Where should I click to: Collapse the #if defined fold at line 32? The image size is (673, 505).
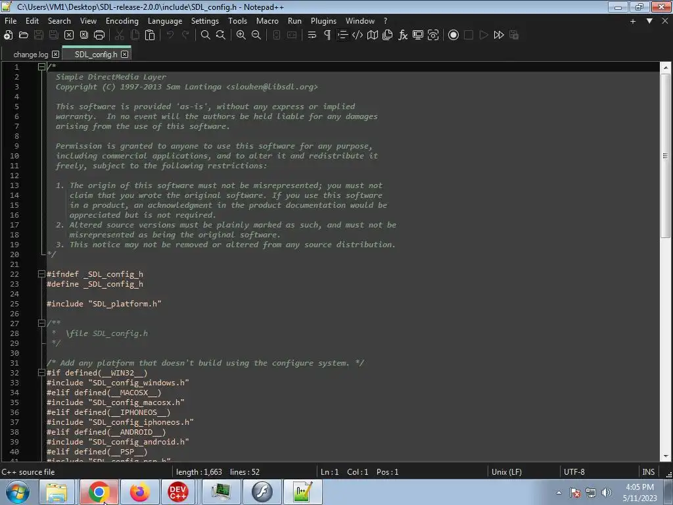(x=41, y=373)
